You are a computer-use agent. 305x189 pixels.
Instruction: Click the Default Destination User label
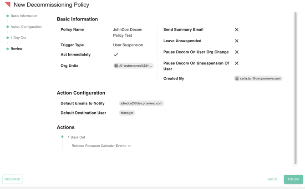(x=83, y=113)
